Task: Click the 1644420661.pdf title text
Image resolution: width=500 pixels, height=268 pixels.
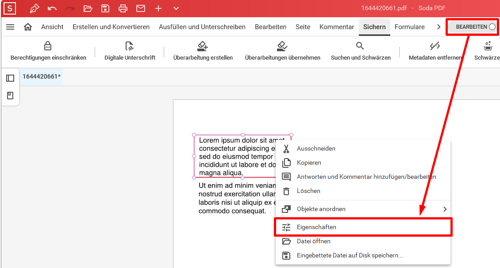Action: (384, 8)
